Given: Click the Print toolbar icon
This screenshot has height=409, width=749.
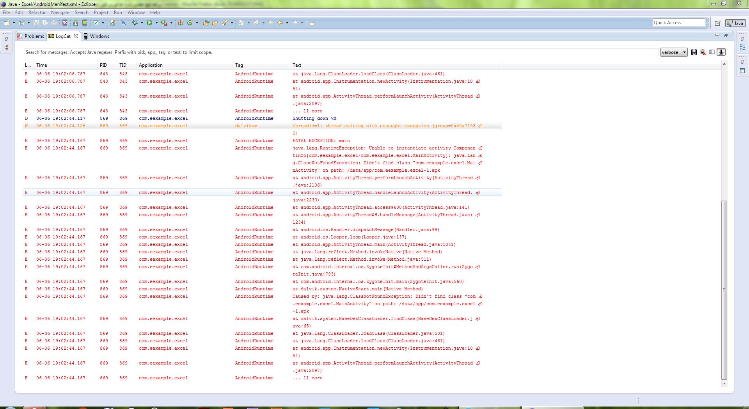Looking at the screenshot, I should [x=54, y=23].
